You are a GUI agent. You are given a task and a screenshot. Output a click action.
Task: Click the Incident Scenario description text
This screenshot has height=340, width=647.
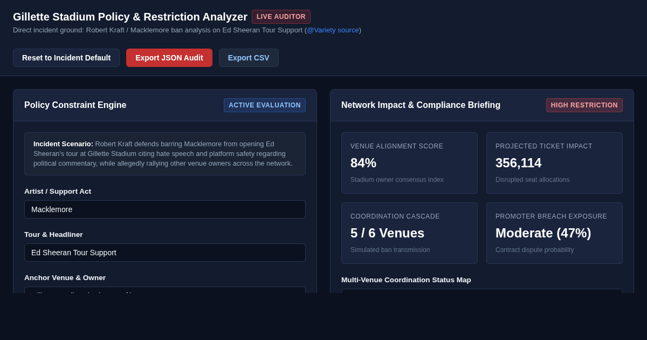click(x=165, y=154)
